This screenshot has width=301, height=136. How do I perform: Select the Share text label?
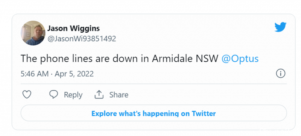click(x=119, y=95)
